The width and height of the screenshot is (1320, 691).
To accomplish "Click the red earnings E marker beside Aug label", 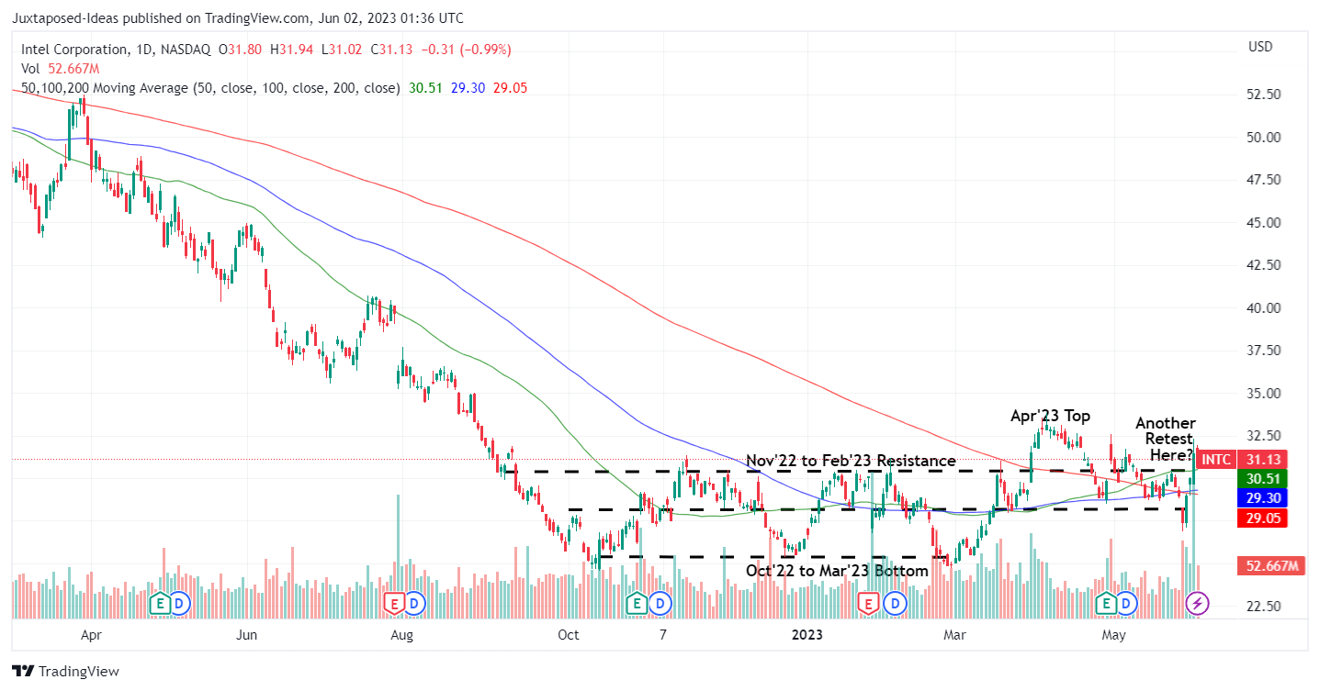I will [395, 603].
